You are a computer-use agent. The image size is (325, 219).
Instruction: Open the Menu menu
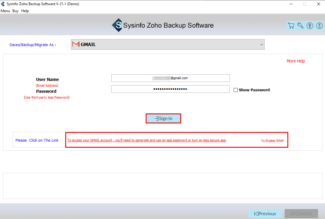point(5,11)
